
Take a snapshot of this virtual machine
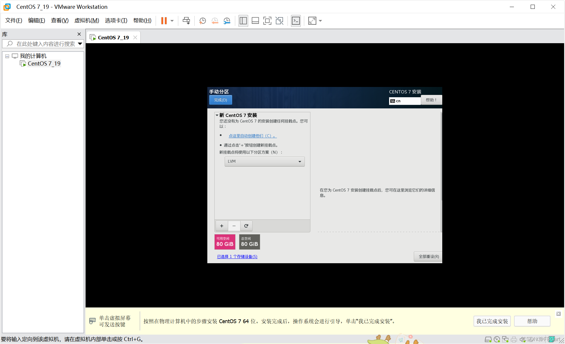(x=202, y=21)
